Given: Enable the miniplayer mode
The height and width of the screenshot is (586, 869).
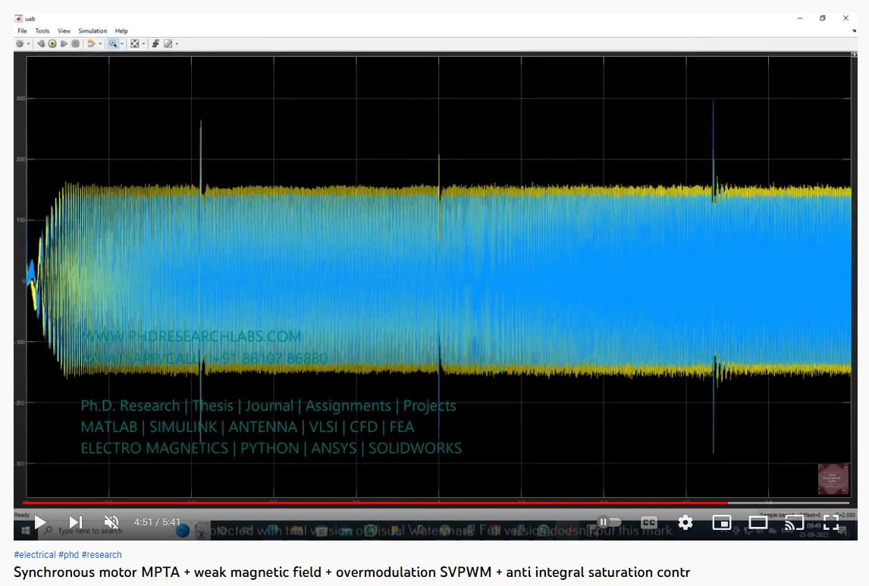Looking at the screenshot, I should tap(722, 522).
